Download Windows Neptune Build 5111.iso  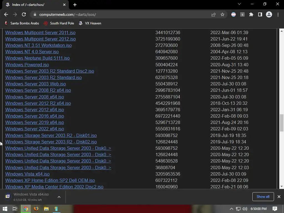(x=37, y=58)
